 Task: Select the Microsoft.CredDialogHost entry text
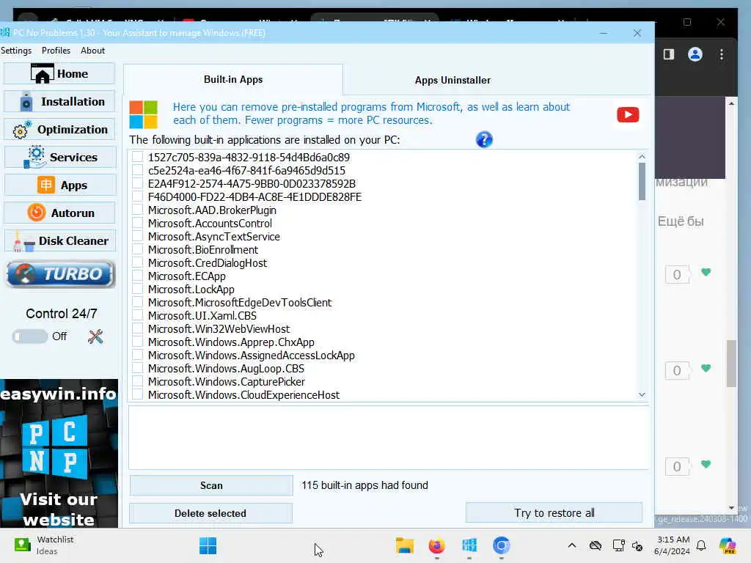pos(208,263)
